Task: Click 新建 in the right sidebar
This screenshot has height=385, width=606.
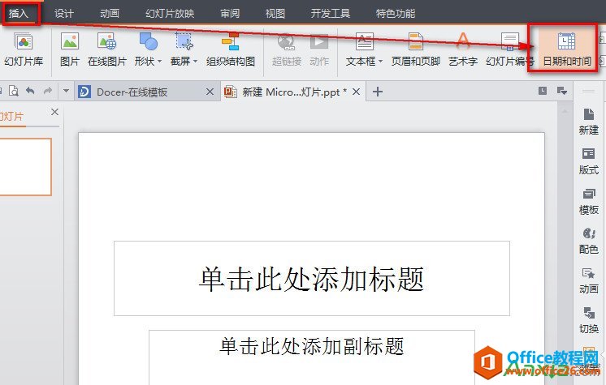Action: [x=589, y=122]
